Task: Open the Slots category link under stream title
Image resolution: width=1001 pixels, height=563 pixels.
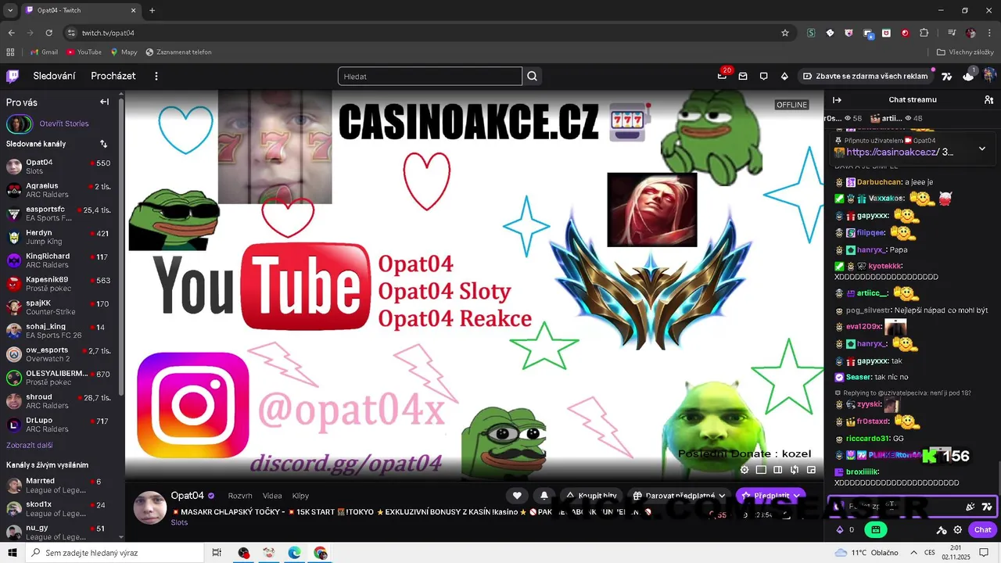Action: click(179, 522)
